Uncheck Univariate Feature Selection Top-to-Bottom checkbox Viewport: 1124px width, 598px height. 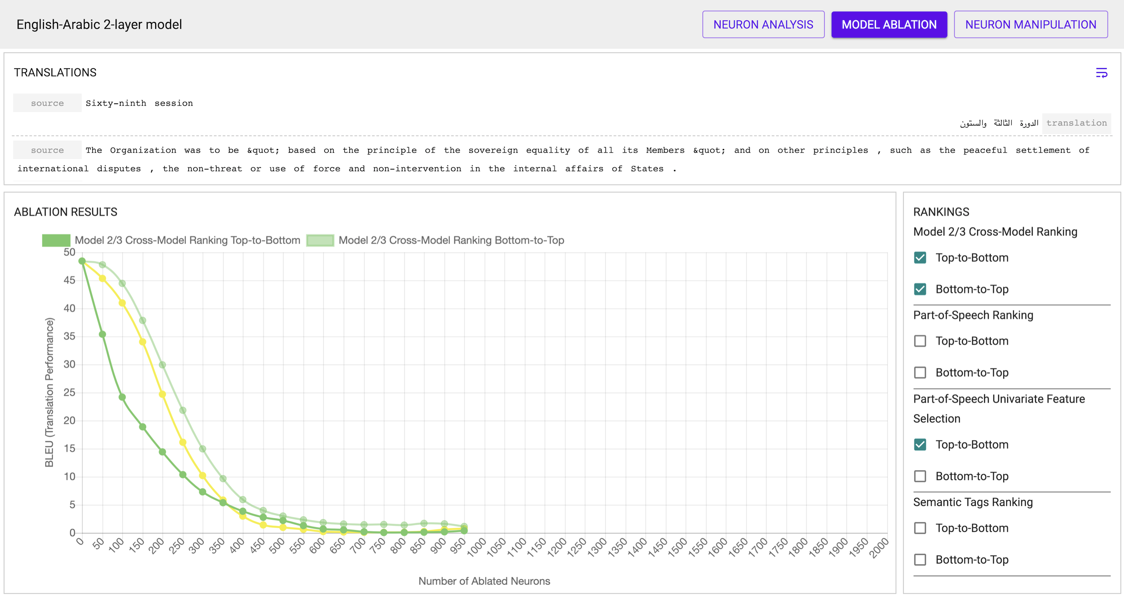(x=920, y=445)
